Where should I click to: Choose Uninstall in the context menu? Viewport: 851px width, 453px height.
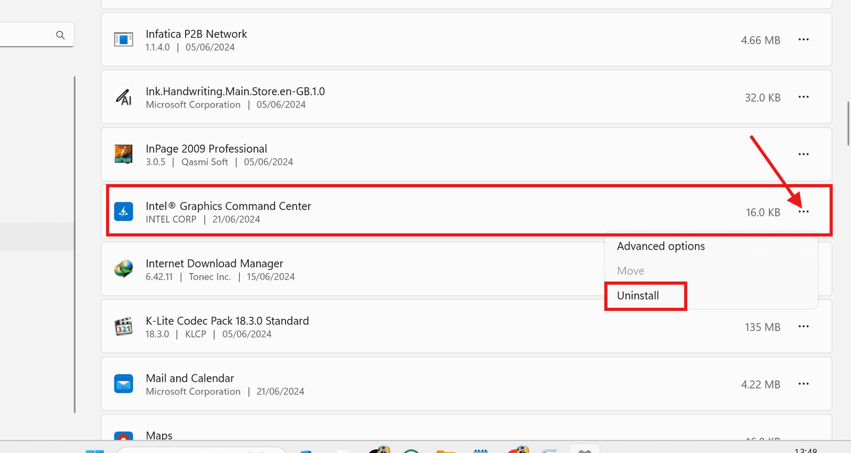click(638, 295)
